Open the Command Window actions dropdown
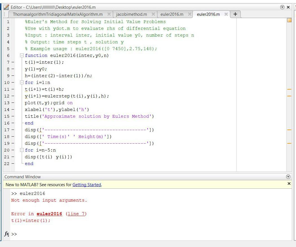296x247 pixels. [288, 177]
